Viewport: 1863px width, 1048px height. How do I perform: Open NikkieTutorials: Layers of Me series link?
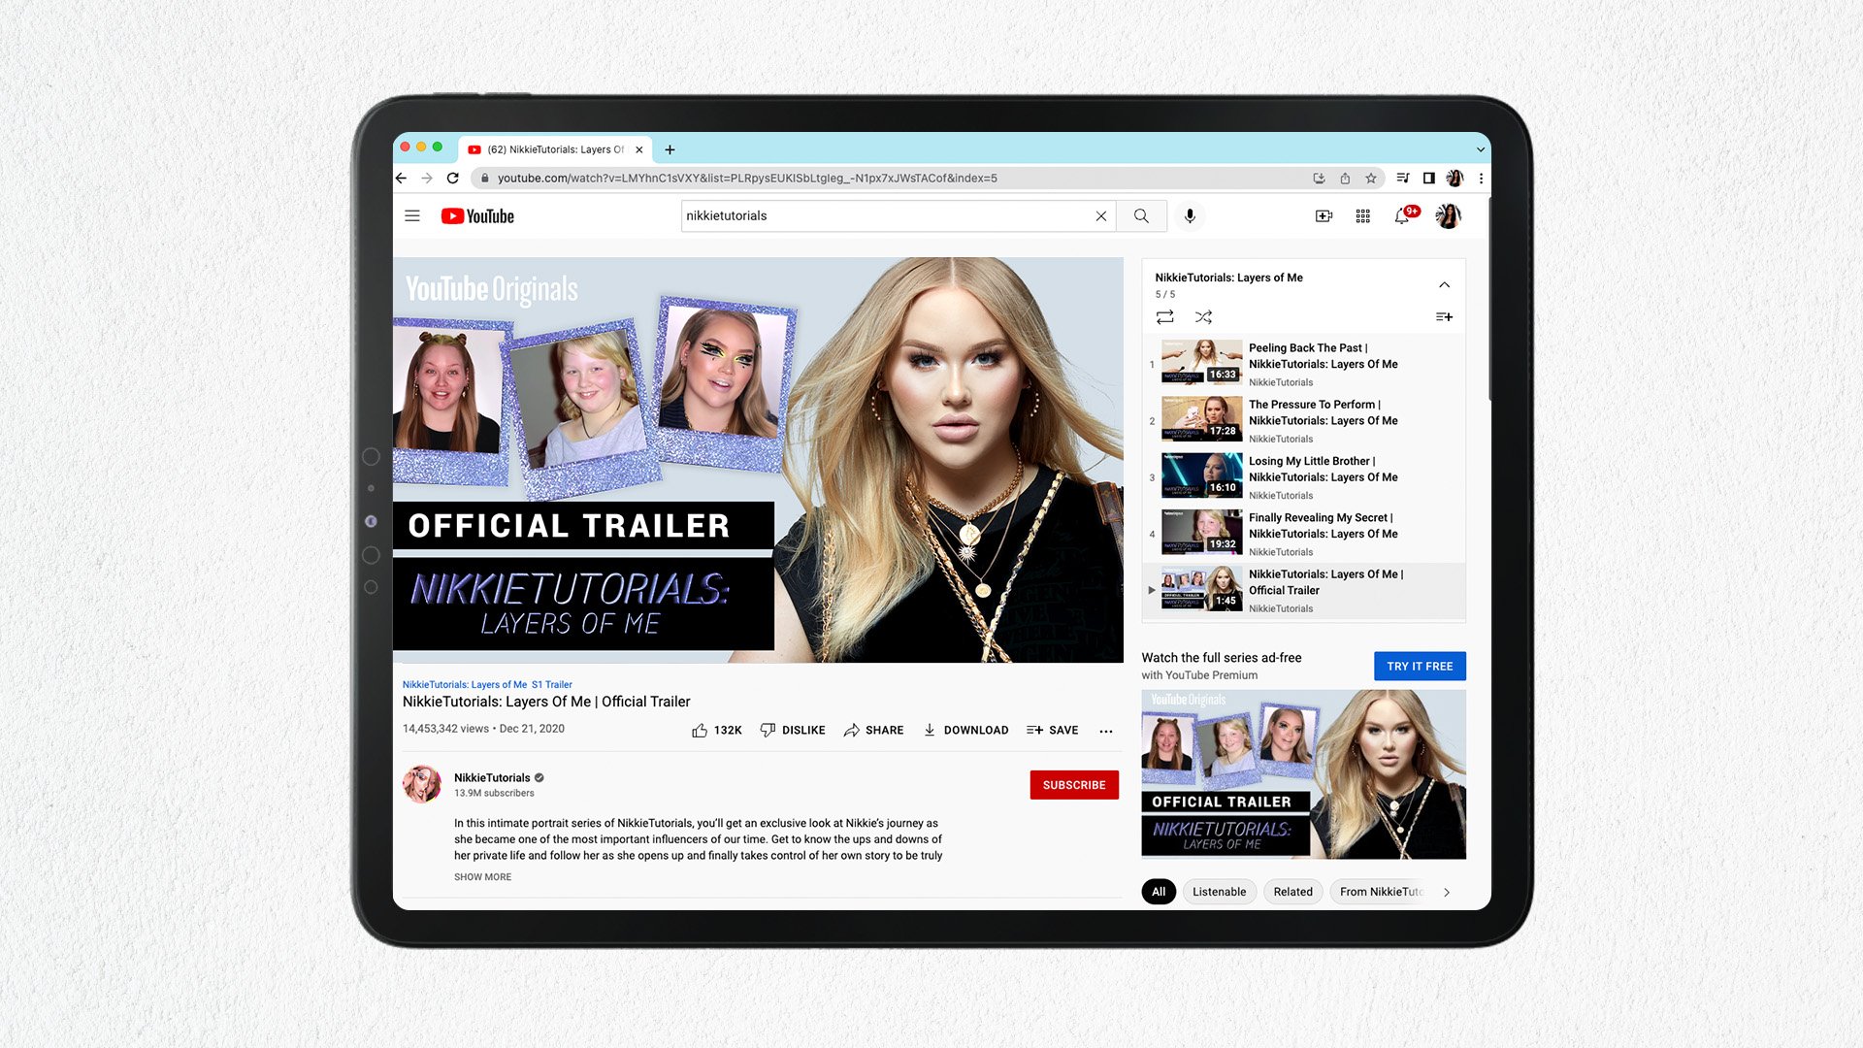click(465, 684)
